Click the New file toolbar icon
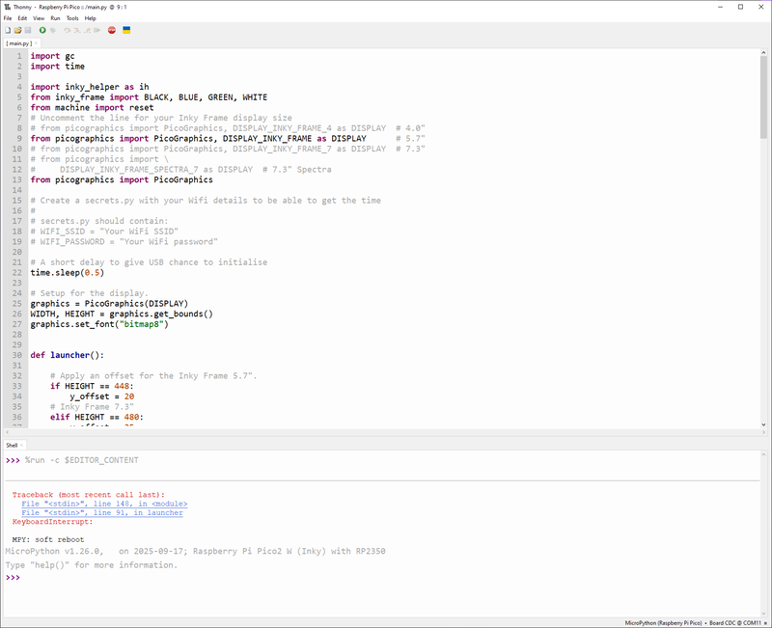Viewport: 772px width, 628px height. pos(8,31)
